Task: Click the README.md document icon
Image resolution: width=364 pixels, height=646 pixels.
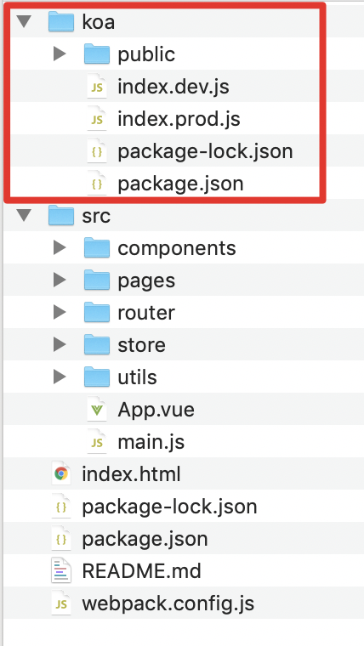Action: (61, 571)
